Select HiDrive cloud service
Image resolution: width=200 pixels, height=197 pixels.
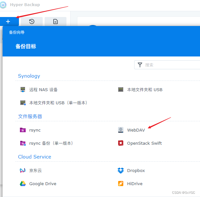(x=135, y=184)
